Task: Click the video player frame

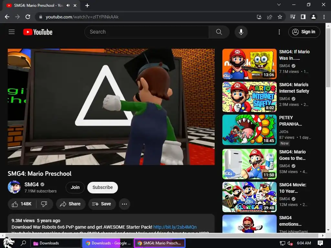Action: 111,107
